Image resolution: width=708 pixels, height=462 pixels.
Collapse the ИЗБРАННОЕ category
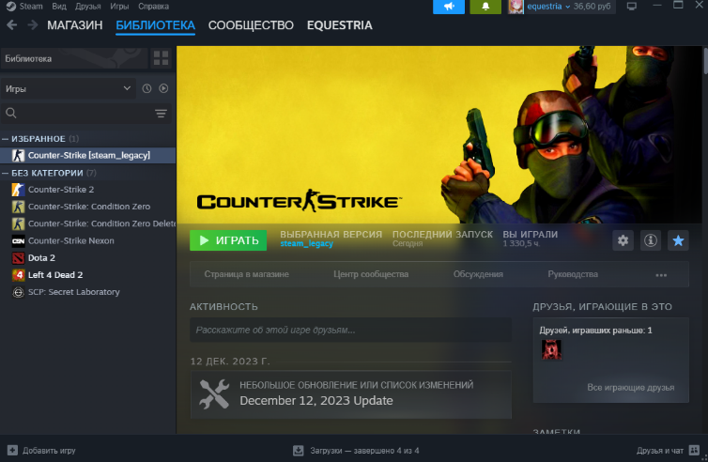pos(6,139)
